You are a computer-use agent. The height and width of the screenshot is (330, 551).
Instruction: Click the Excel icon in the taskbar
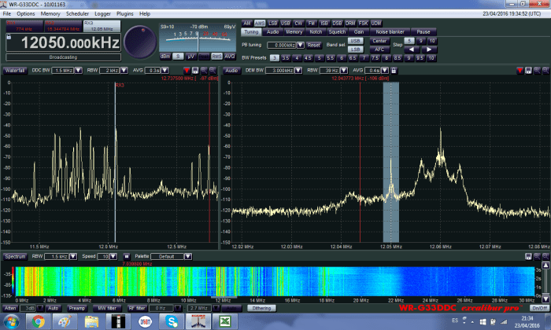coord(224,322)
